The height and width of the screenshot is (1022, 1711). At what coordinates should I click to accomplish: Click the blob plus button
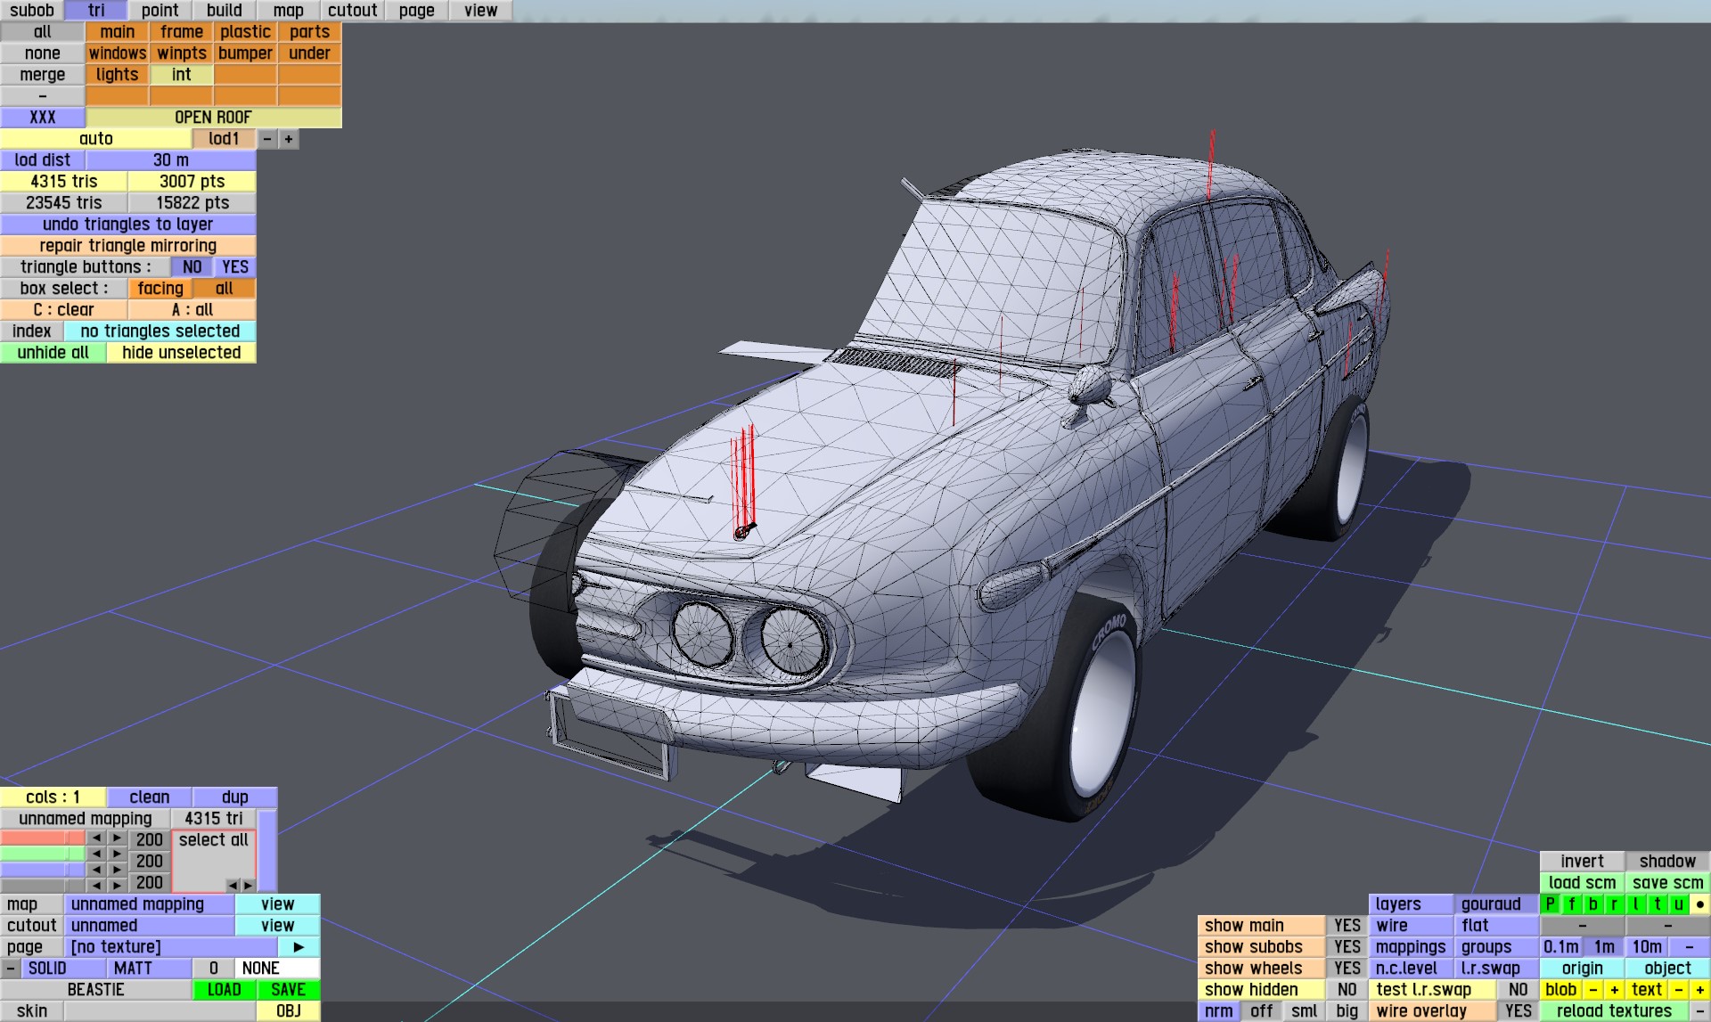pos(1614,990)
